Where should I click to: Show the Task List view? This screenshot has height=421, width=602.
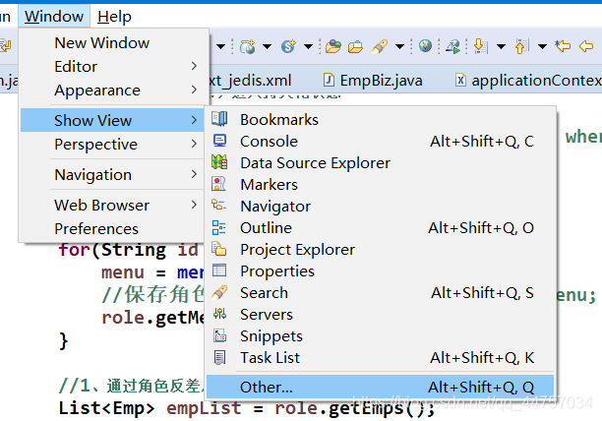click(x=380, y=358)
